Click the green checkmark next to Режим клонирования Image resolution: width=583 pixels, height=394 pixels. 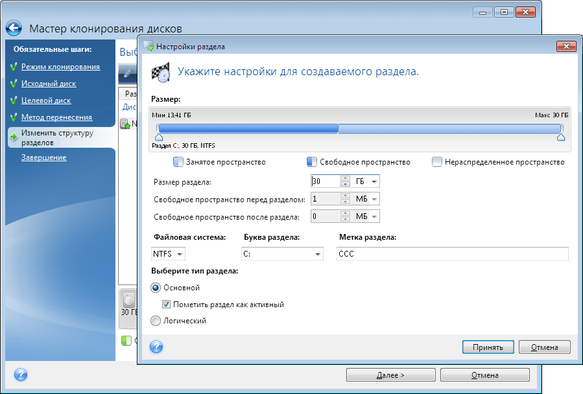point(13,67)
